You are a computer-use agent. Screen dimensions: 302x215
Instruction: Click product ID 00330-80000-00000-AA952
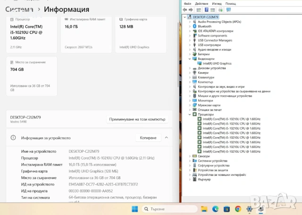point(91,191)
